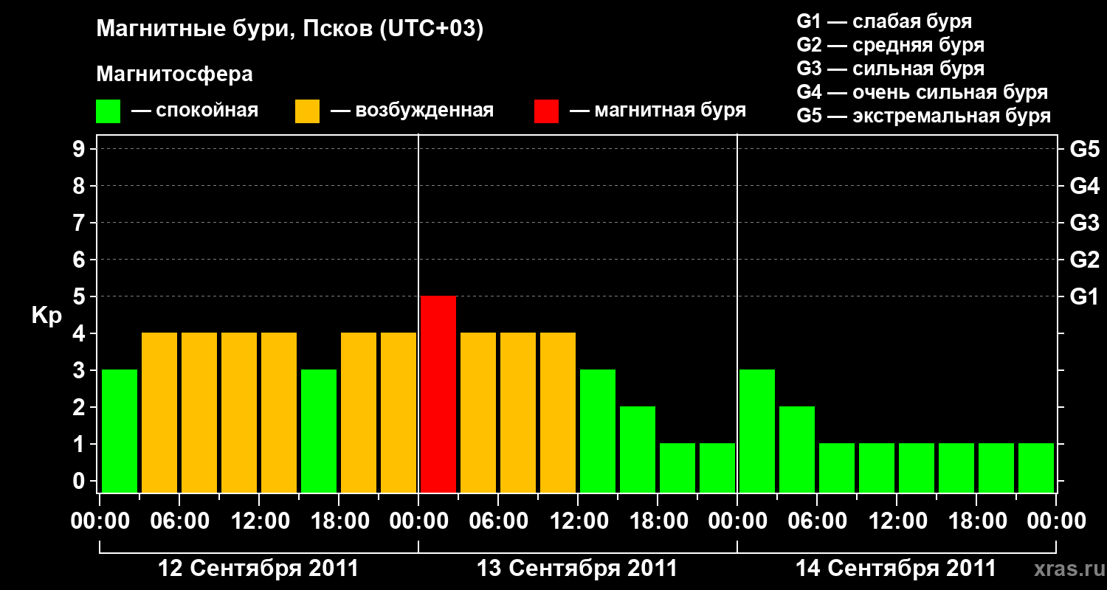
Task: Select first green bar on 12 September
Action: coord(120,431)
